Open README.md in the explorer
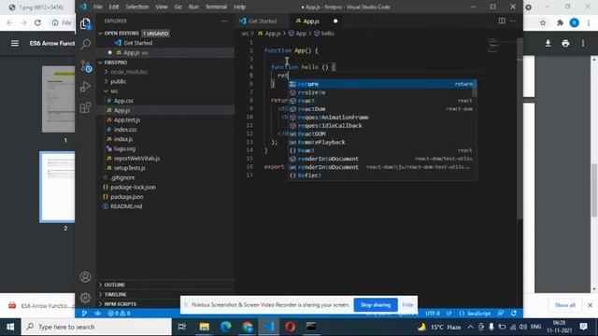 point(126,206)
